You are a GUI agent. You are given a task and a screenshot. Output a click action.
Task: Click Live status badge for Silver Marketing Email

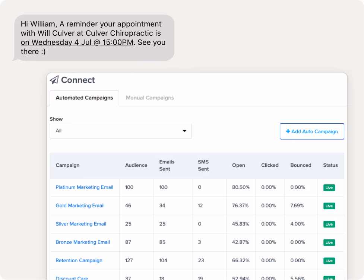pyautogui.click(x=329, y=224)
